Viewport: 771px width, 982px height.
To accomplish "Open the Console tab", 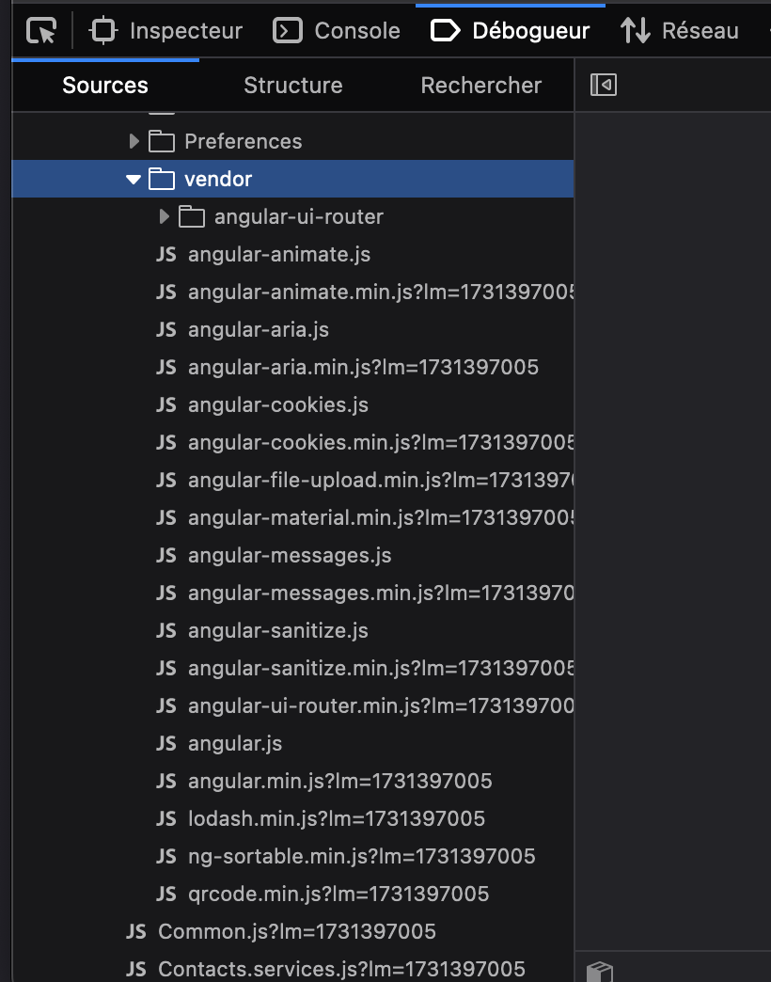I will pos(337,31).
